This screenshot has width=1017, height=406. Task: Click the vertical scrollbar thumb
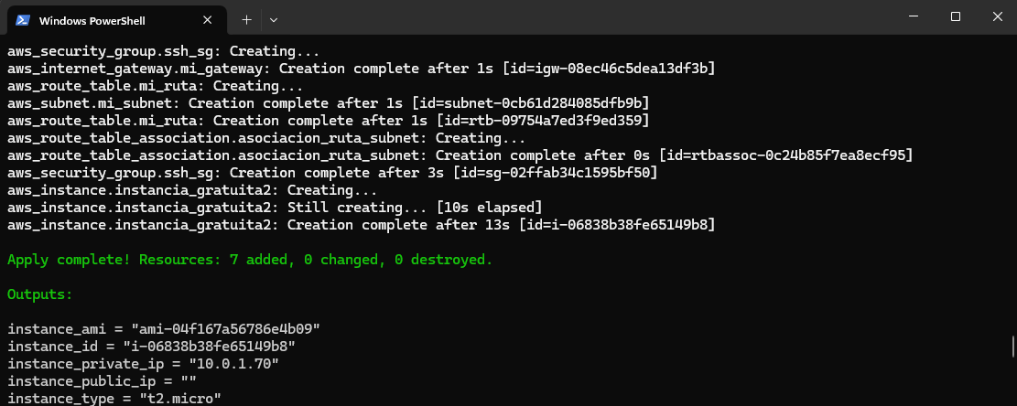pyautogui.click(x=1013, y=346)
